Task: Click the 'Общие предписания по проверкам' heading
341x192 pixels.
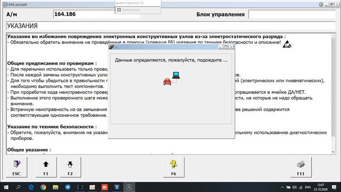Action: pos(52,63)
